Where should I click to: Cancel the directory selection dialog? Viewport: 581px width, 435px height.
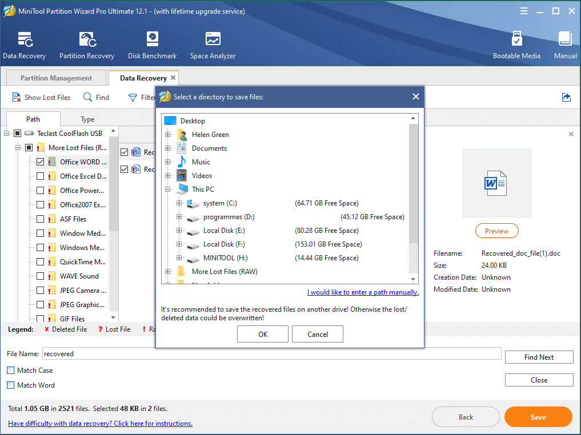318,334
